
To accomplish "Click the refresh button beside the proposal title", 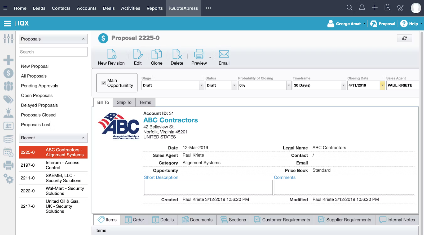I will tap(404, 38).
